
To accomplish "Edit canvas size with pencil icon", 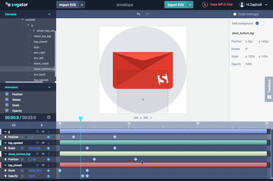I will coord(151,118).
